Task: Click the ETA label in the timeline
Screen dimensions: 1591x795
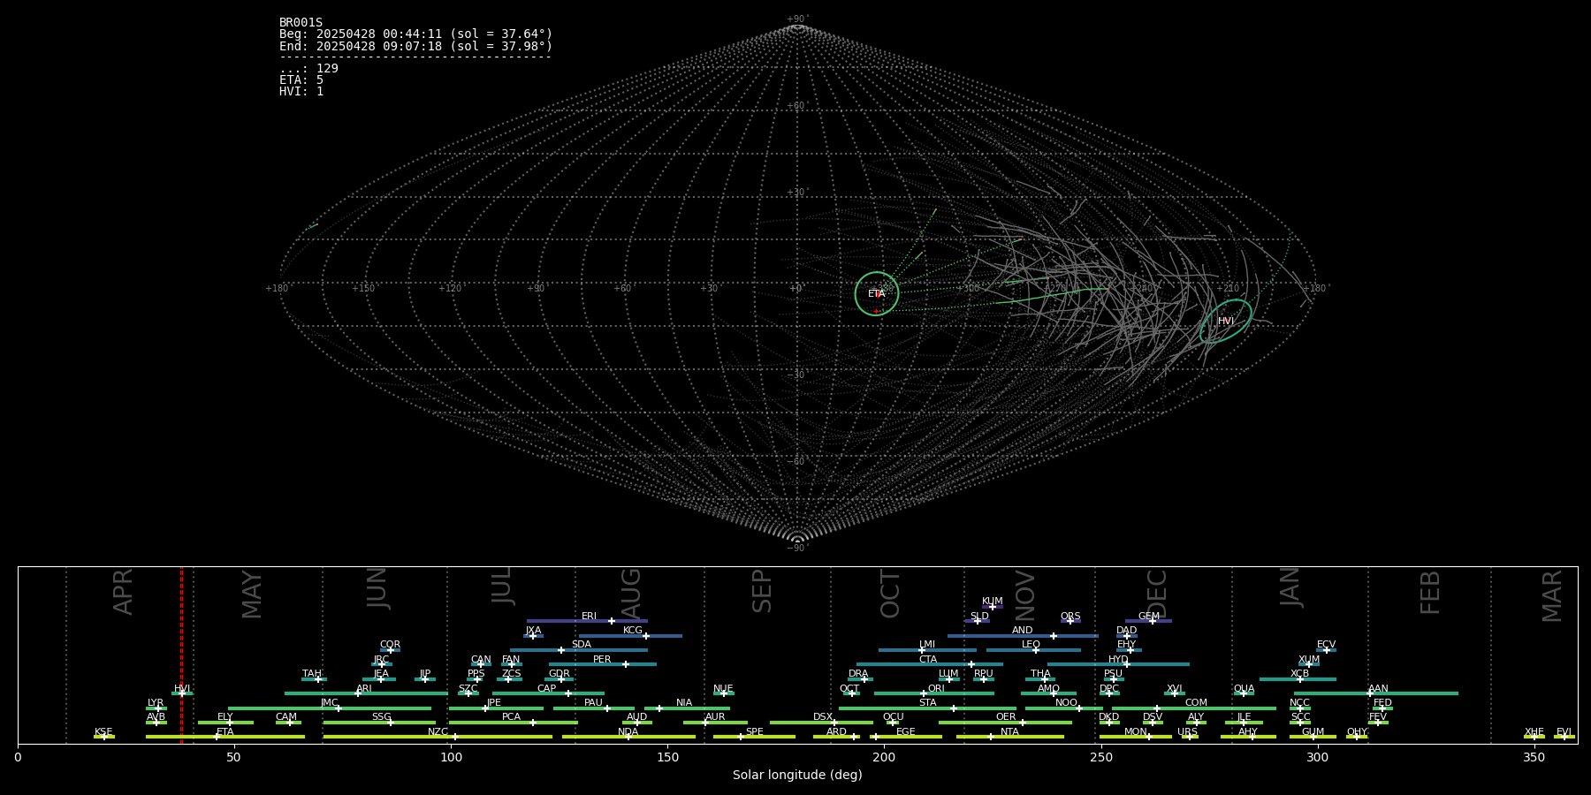Action: click(x=225, y=732)
